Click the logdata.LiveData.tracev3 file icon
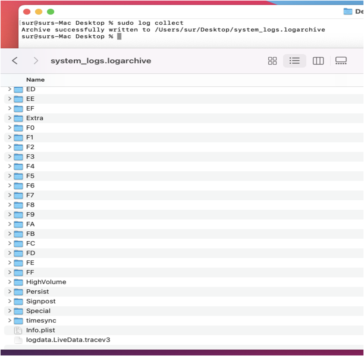The height and width of the screenshot is (356, 364). [18, 340]
